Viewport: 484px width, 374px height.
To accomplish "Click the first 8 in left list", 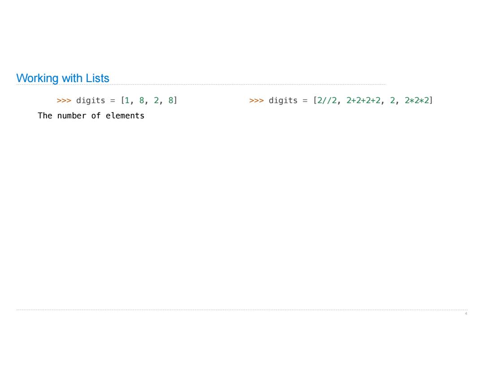I will pos(142,100).
